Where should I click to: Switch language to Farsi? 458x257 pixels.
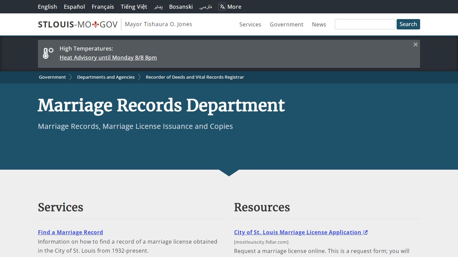[x=206, y=7]
